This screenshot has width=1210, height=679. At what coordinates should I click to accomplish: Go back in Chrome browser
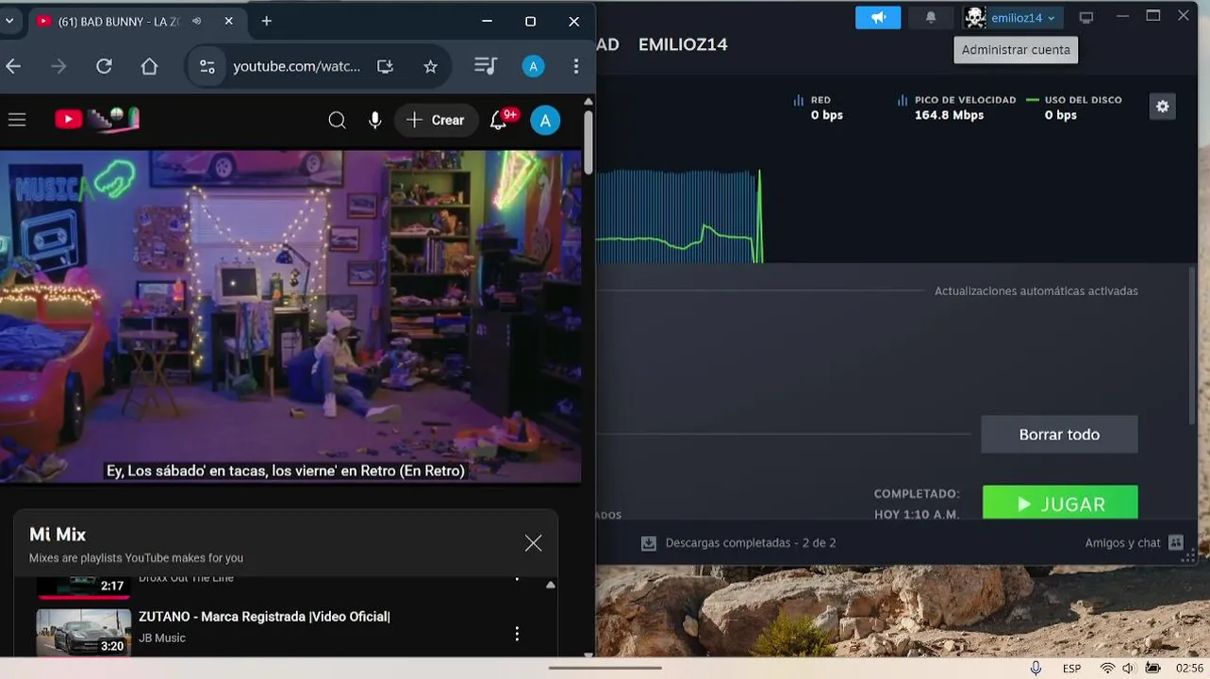coord(13,66)
